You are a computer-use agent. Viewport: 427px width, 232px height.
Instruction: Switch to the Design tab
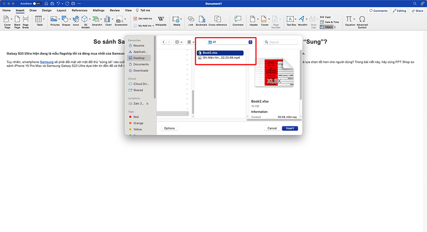click(x=47, y=10)
